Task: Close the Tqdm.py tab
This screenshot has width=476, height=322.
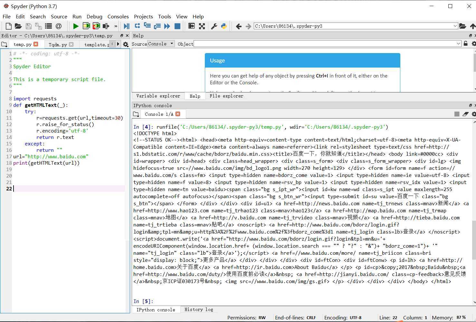Action: [71, 44]
